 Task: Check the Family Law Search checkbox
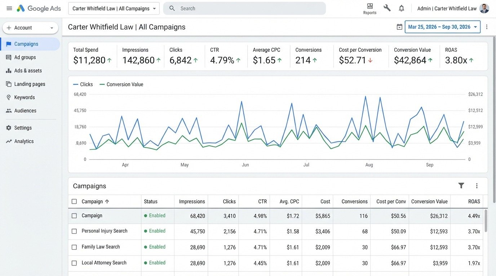click(x=74, y=247)
